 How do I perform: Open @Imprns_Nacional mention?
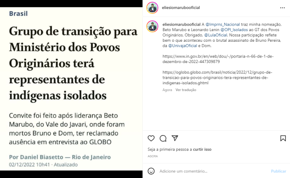pyautogui.click(x=222, y=24)
